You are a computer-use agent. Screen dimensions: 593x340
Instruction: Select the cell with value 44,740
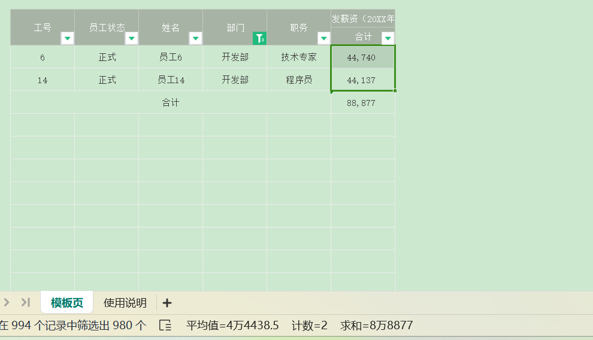362,57
